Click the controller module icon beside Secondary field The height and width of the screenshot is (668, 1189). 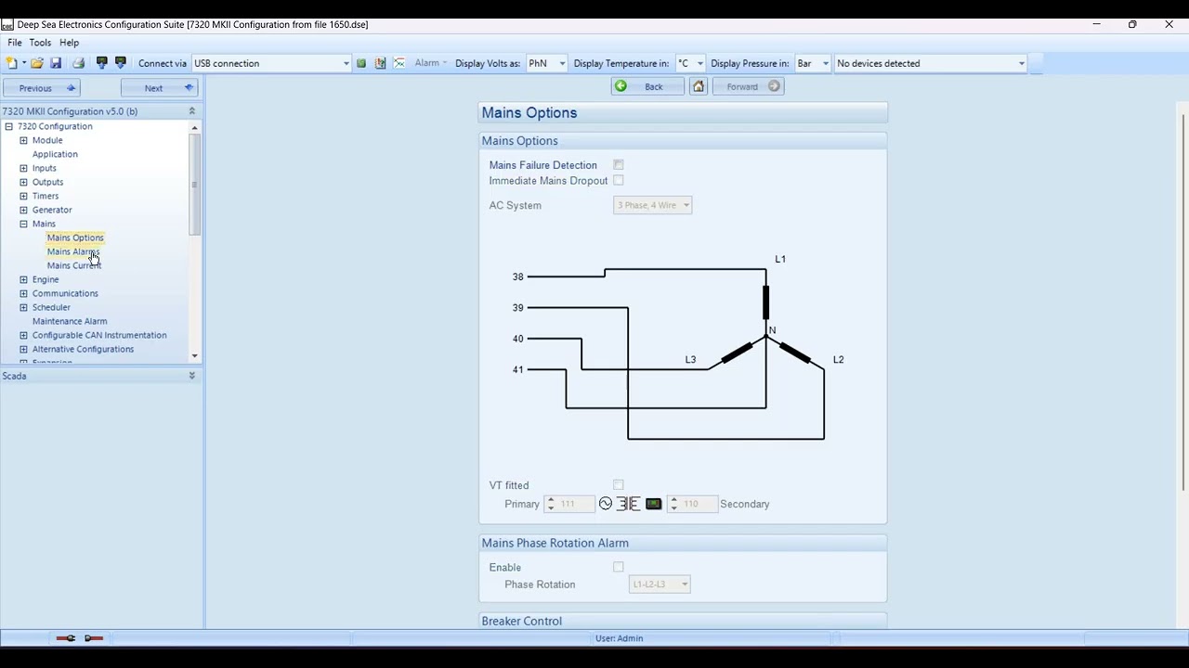[654, 504]
